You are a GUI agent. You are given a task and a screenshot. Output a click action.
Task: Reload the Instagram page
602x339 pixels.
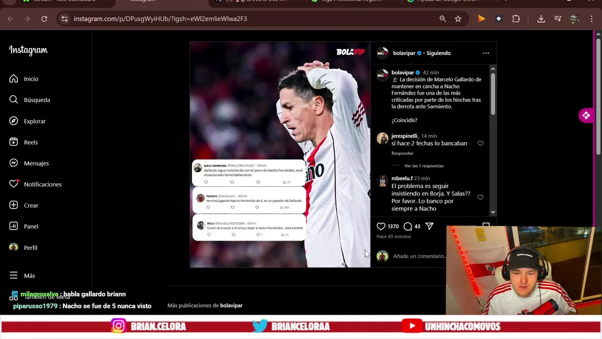(x=44, y=19)
